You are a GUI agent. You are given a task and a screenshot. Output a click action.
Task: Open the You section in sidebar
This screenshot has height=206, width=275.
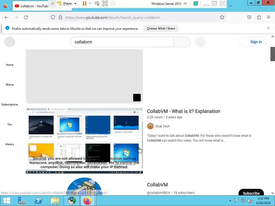[x=10, y=124]
